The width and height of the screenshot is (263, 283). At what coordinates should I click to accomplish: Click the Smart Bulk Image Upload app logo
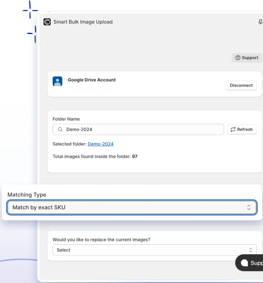pos(47,22)
